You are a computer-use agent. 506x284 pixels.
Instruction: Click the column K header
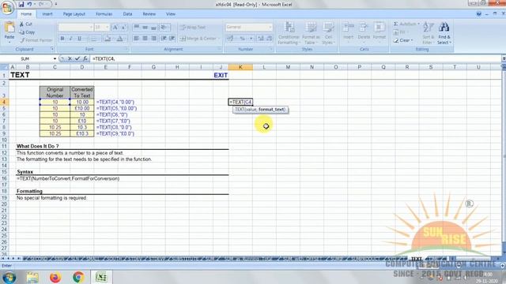(240, 67)
